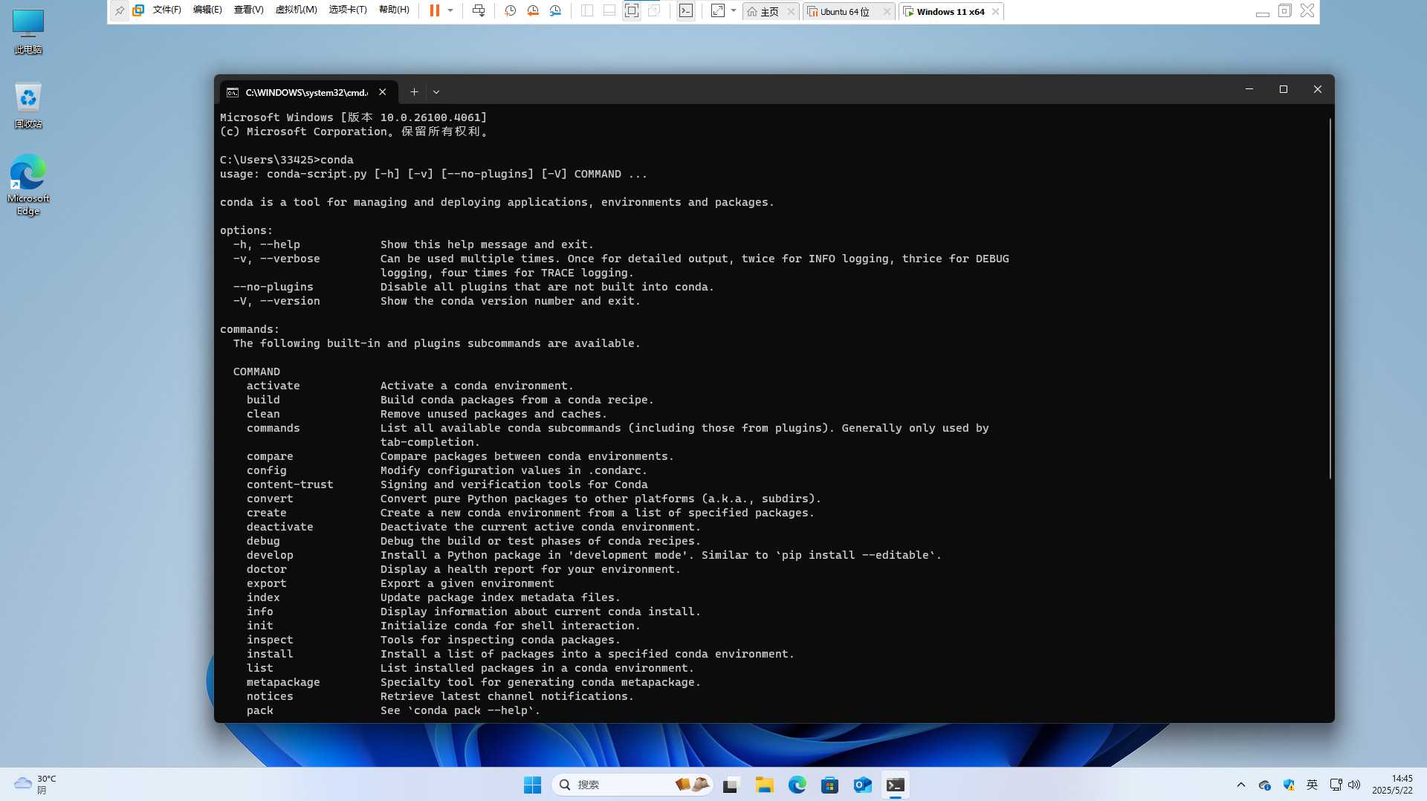Add a new terminal tab with plus button
Screen dimensions: 1427x801
pyautogui.click(x=414, y=92)
